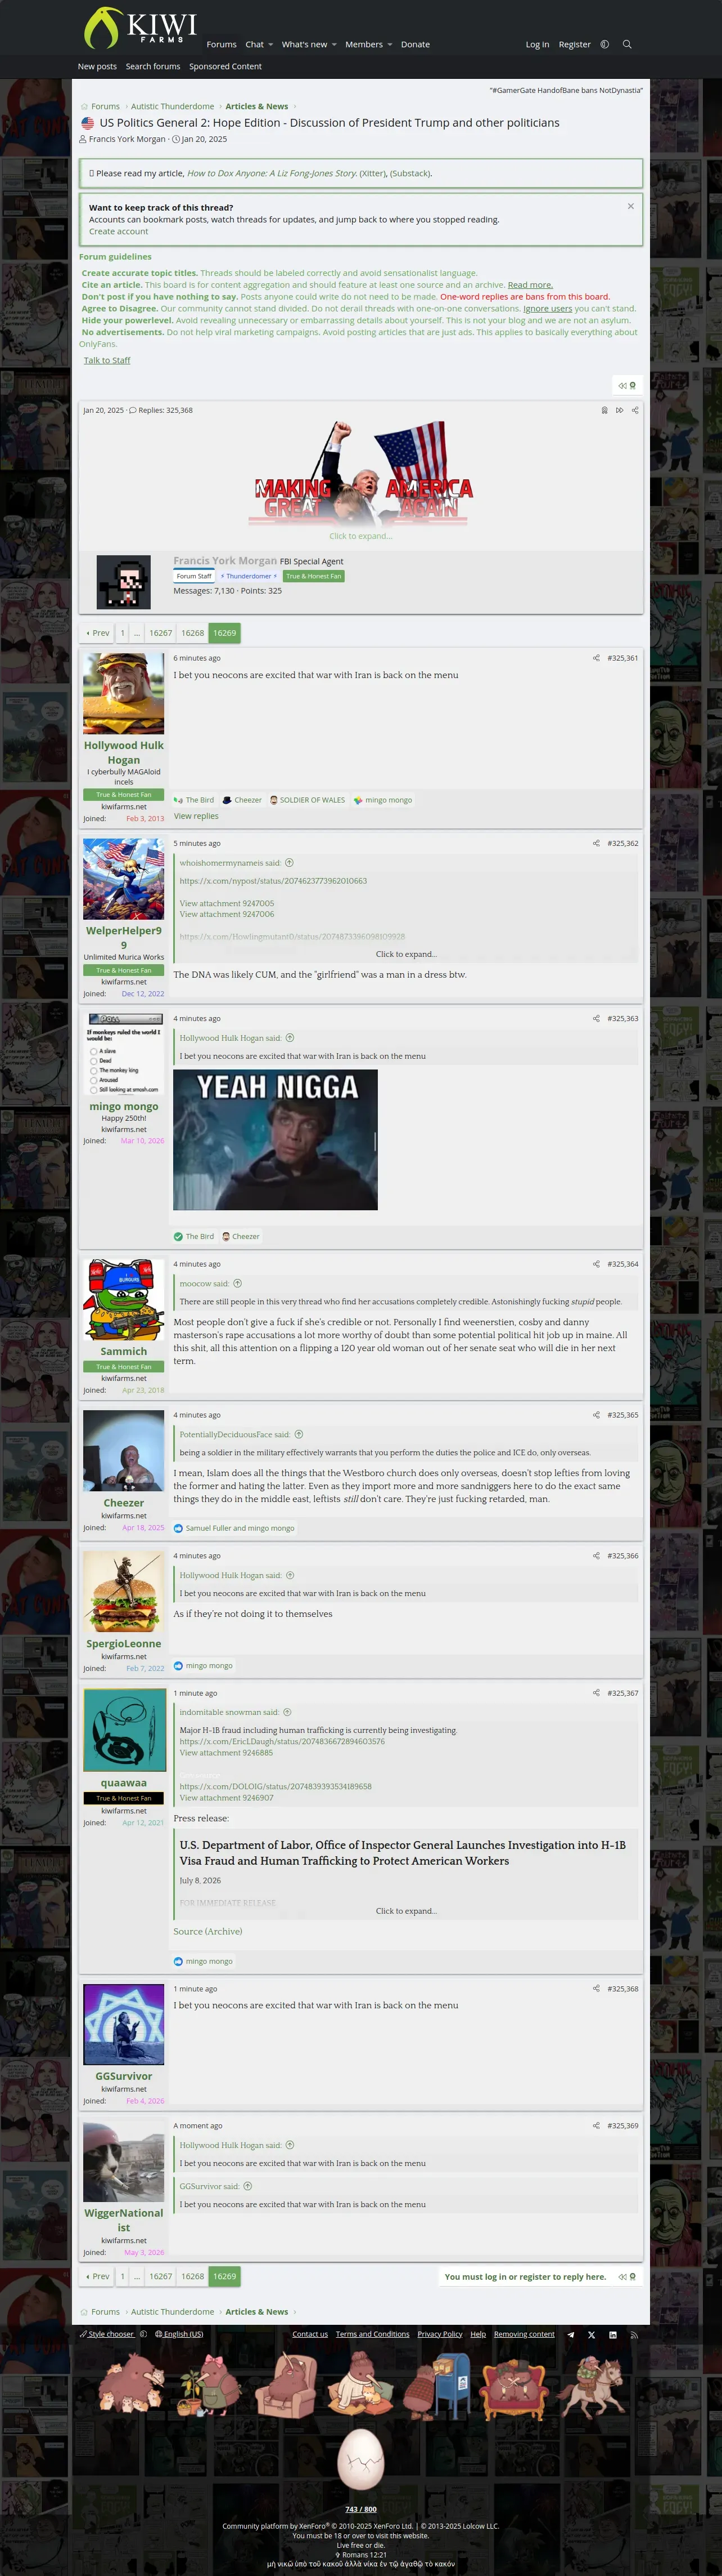The image size is (722, 2576).
Task: Click Hollywood Hulk Hogan's avatar
Action: (x=124, y=694)
